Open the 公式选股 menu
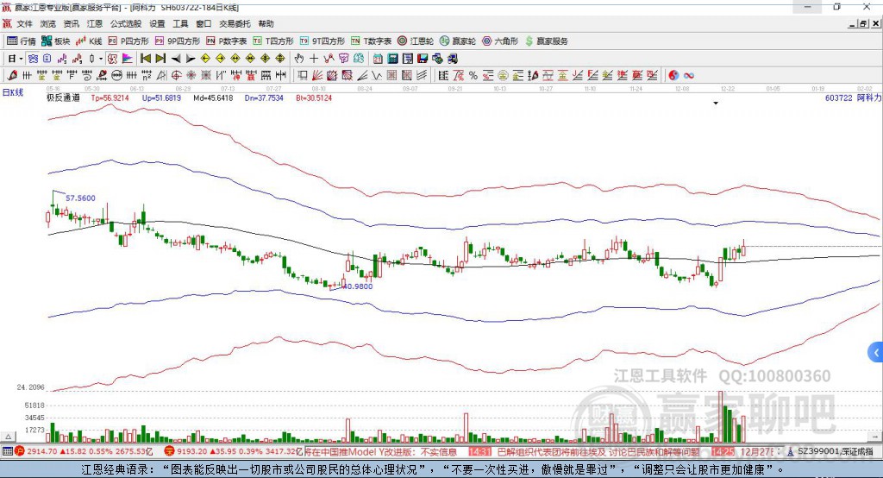Image resolution: width=883 pixels, height=478 pixels. point(126,23)
